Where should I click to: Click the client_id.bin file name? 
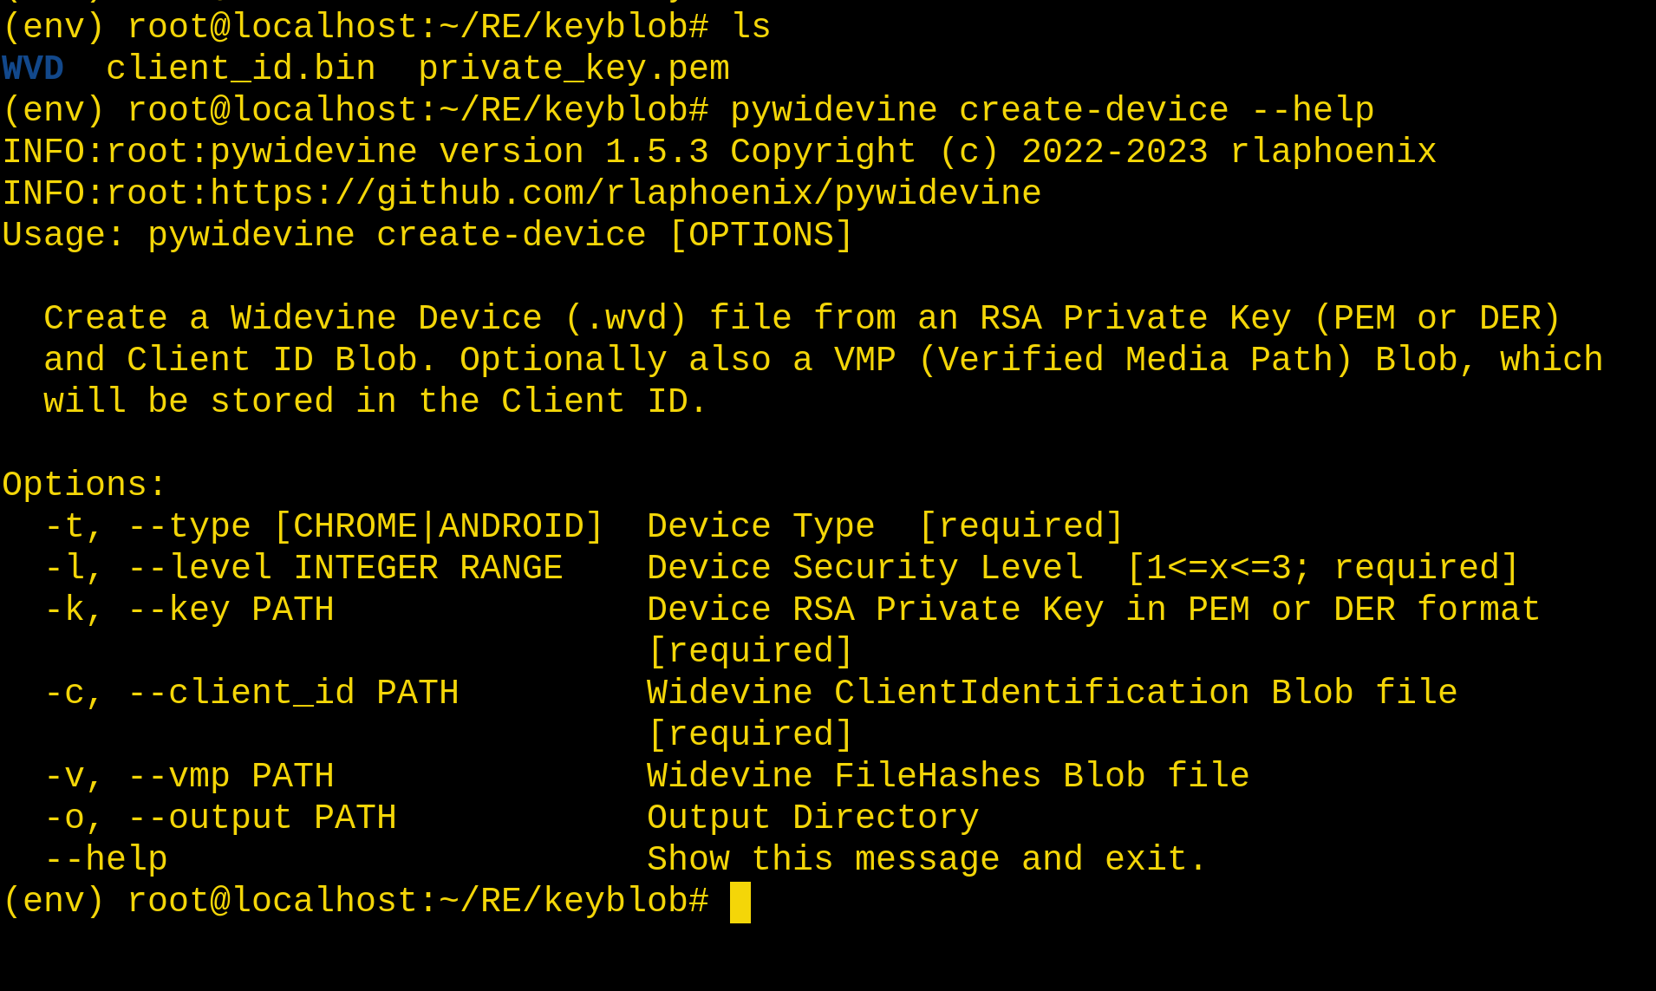tap(241, 69)
